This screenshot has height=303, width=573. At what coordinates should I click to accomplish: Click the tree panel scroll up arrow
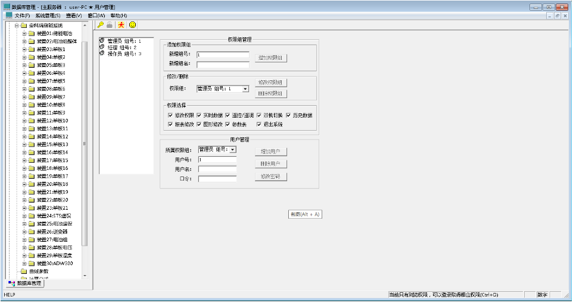[85, 26]
